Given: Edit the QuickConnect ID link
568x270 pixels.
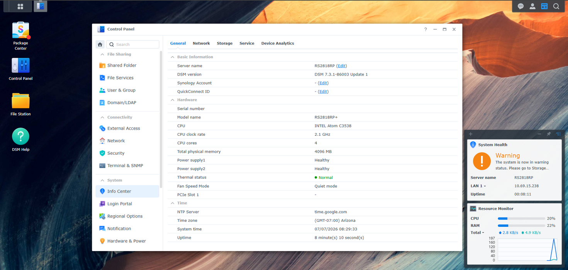Looking at the screenshot, I should click(323, 92).
